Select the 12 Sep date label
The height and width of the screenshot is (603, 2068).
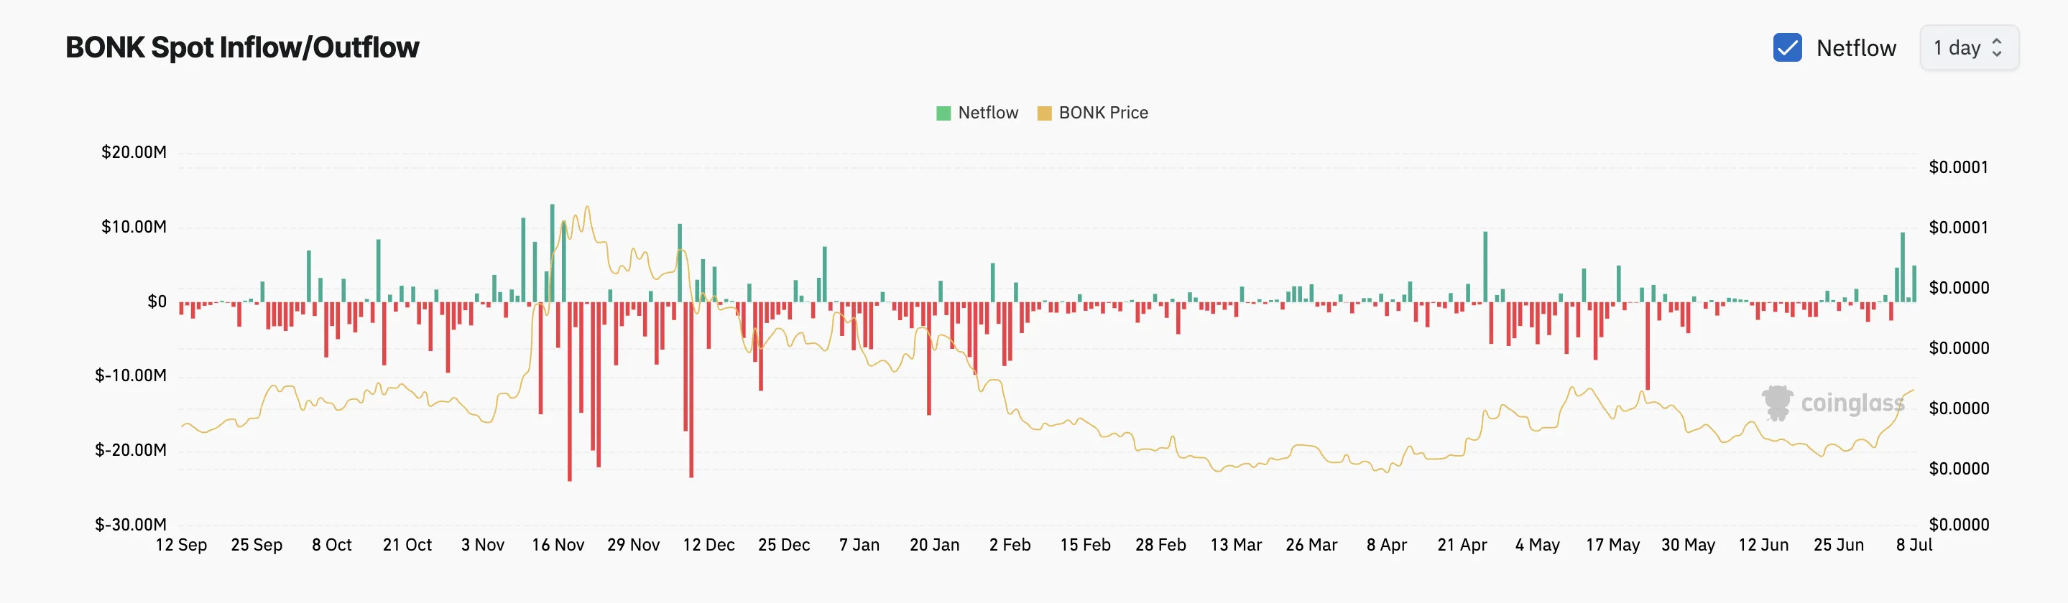(180, 546)
